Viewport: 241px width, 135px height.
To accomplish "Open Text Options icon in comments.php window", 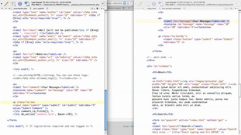I will 13,3.
